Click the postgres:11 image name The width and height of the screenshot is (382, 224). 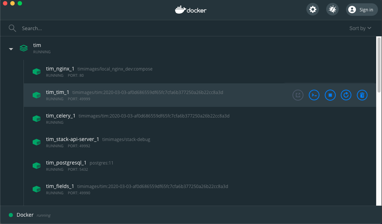coord(102,163)
